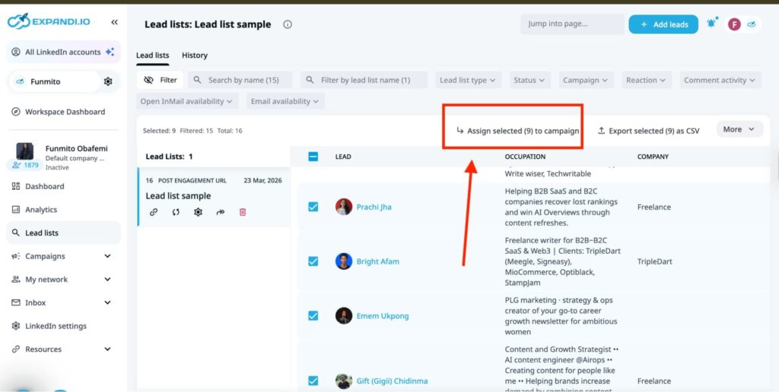Open the Campaign filter dropdown
Image resolution: width=779 pixels, height=392 pixels.
pyautogui.click(x=586, y=80)
